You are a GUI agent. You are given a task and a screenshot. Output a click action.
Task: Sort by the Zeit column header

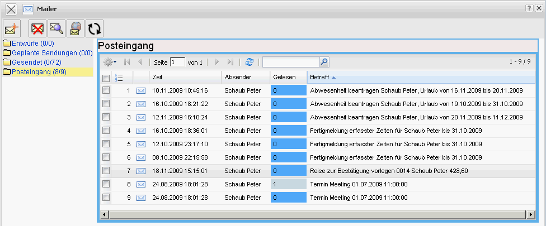click(158, 77)
